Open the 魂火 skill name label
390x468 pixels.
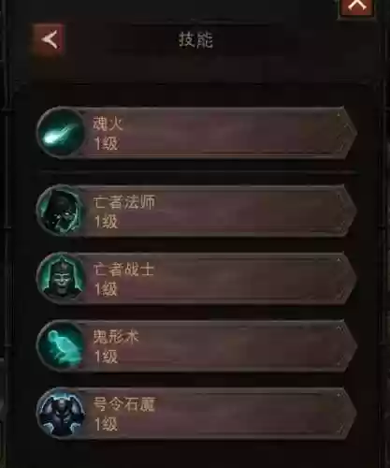pyautogui.click(x=108, y=124)
